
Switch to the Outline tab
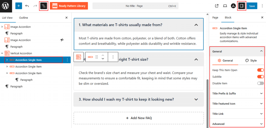click(23, 18)
